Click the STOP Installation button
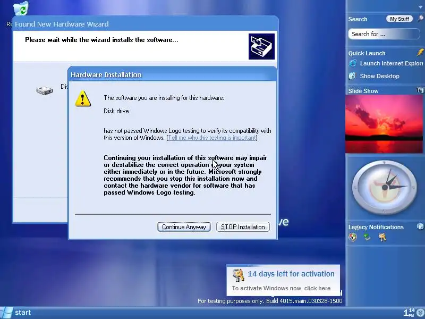This screenshot has width=425, height=319. point(243,227)
